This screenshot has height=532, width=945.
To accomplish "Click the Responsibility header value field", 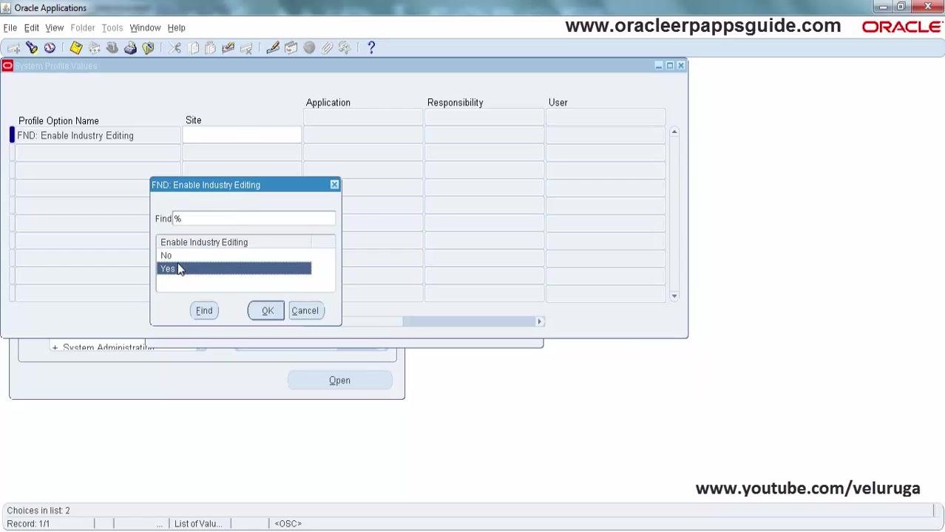I will click(484, 117).
